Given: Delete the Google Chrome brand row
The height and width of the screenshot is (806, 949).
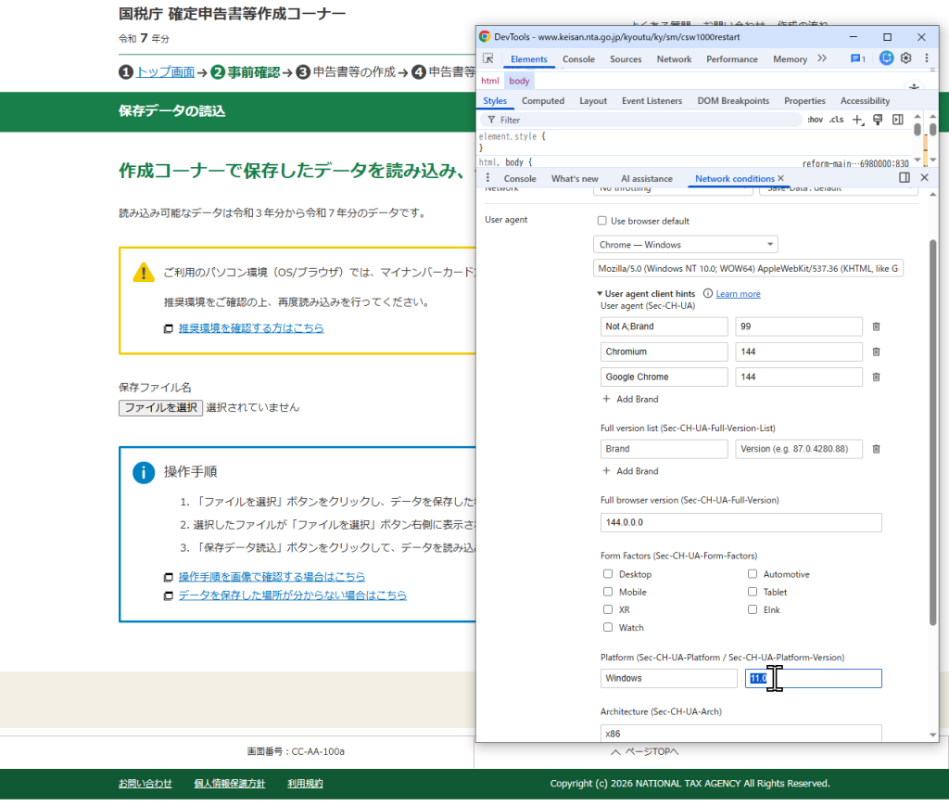Looking at the screenshot, I should (x=876, y=377).
